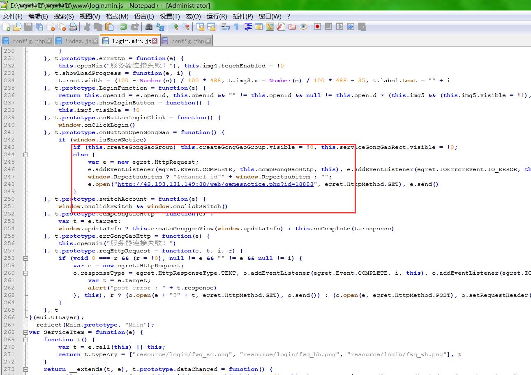Viewport: 531px width, 375px height.
Task: Create a new file with toolbar icon
Action: (7, 27)
